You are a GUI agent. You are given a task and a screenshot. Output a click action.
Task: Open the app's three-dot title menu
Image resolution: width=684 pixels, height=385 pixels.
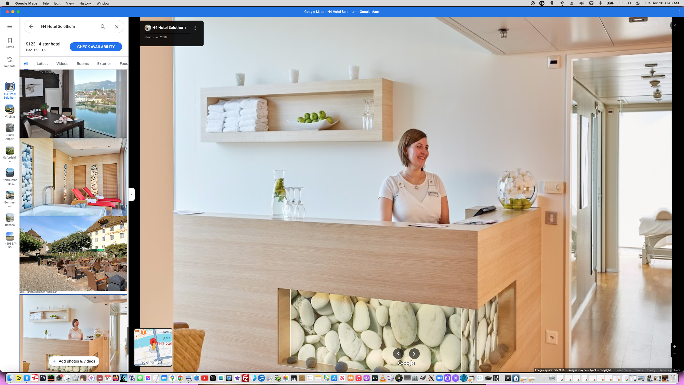point(679,12)
